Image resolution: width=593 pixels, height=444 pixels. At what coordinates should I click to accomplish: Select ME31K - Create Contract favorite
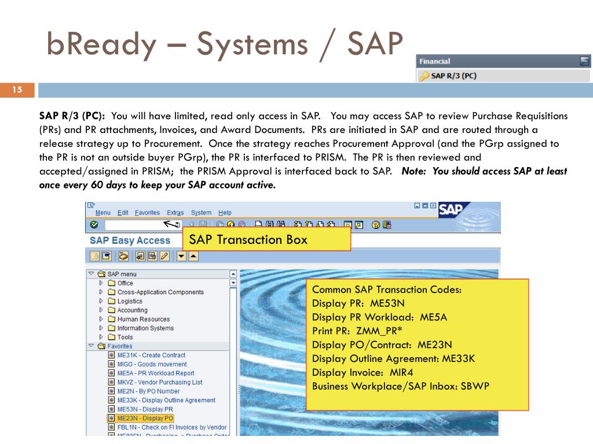151,355
